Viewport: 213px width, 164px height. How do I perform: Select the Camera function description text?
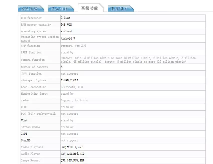point(128,60)
